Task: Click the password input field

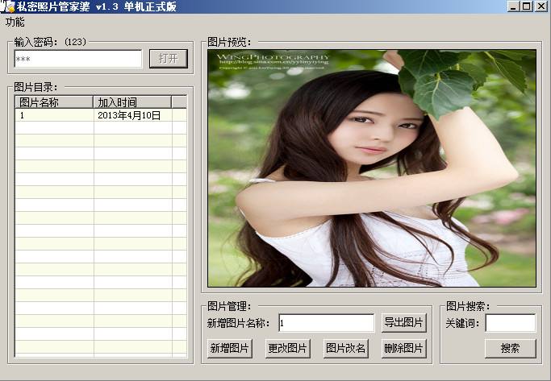Action: click(78, 59)
